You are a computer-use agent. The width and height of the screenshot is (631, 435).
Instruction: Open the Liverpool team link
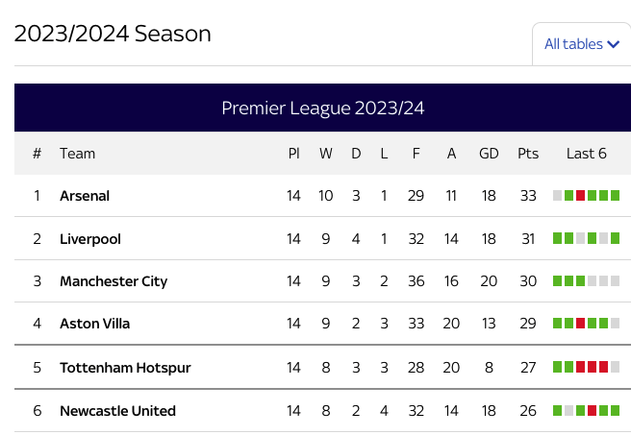90,239
